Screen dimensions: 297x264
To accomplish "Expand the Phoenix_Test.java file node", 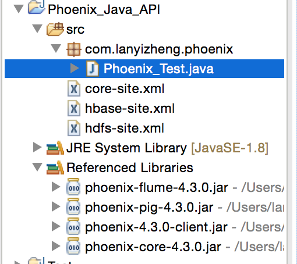I will pos(75,68).
